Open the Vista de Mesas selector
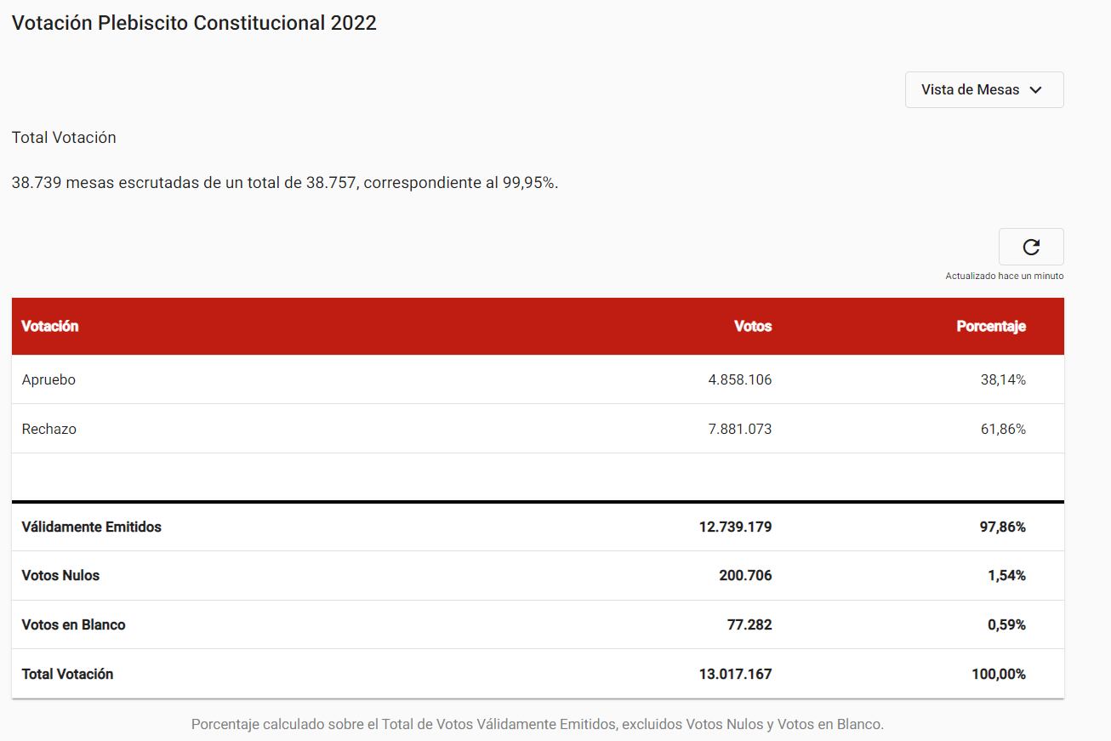Viewport: 1111px width, 741px height. 983,89
